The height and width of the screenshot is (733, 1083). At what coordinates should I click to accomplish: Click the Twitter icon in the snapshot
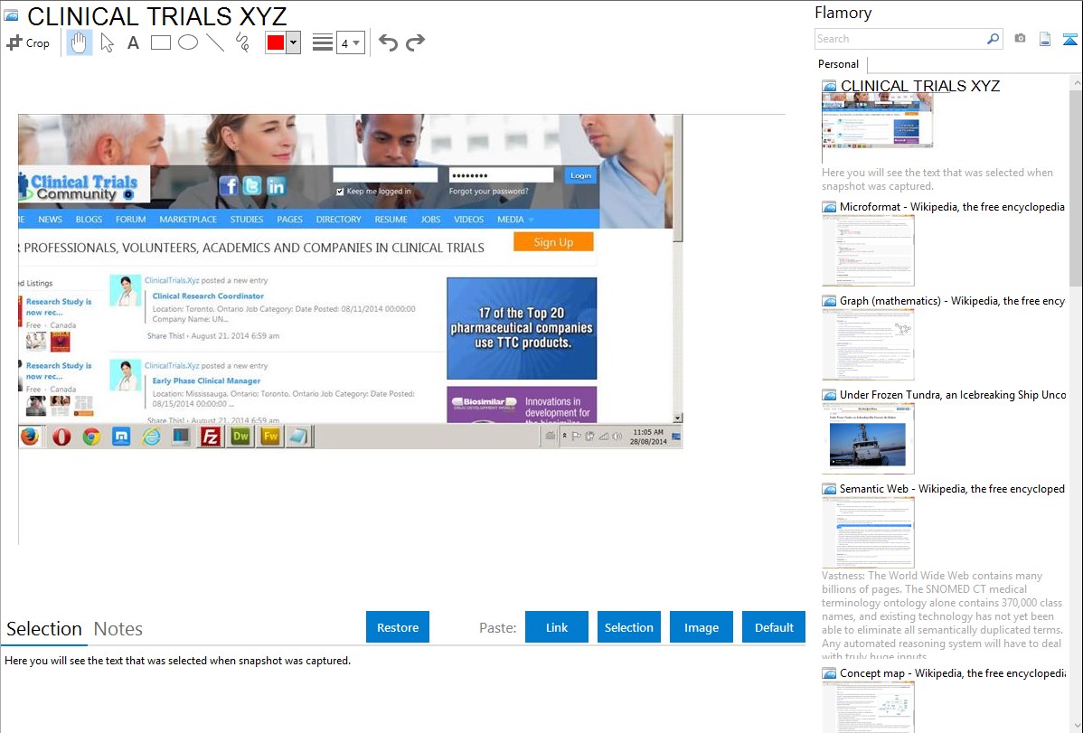(x=252, y=186)
